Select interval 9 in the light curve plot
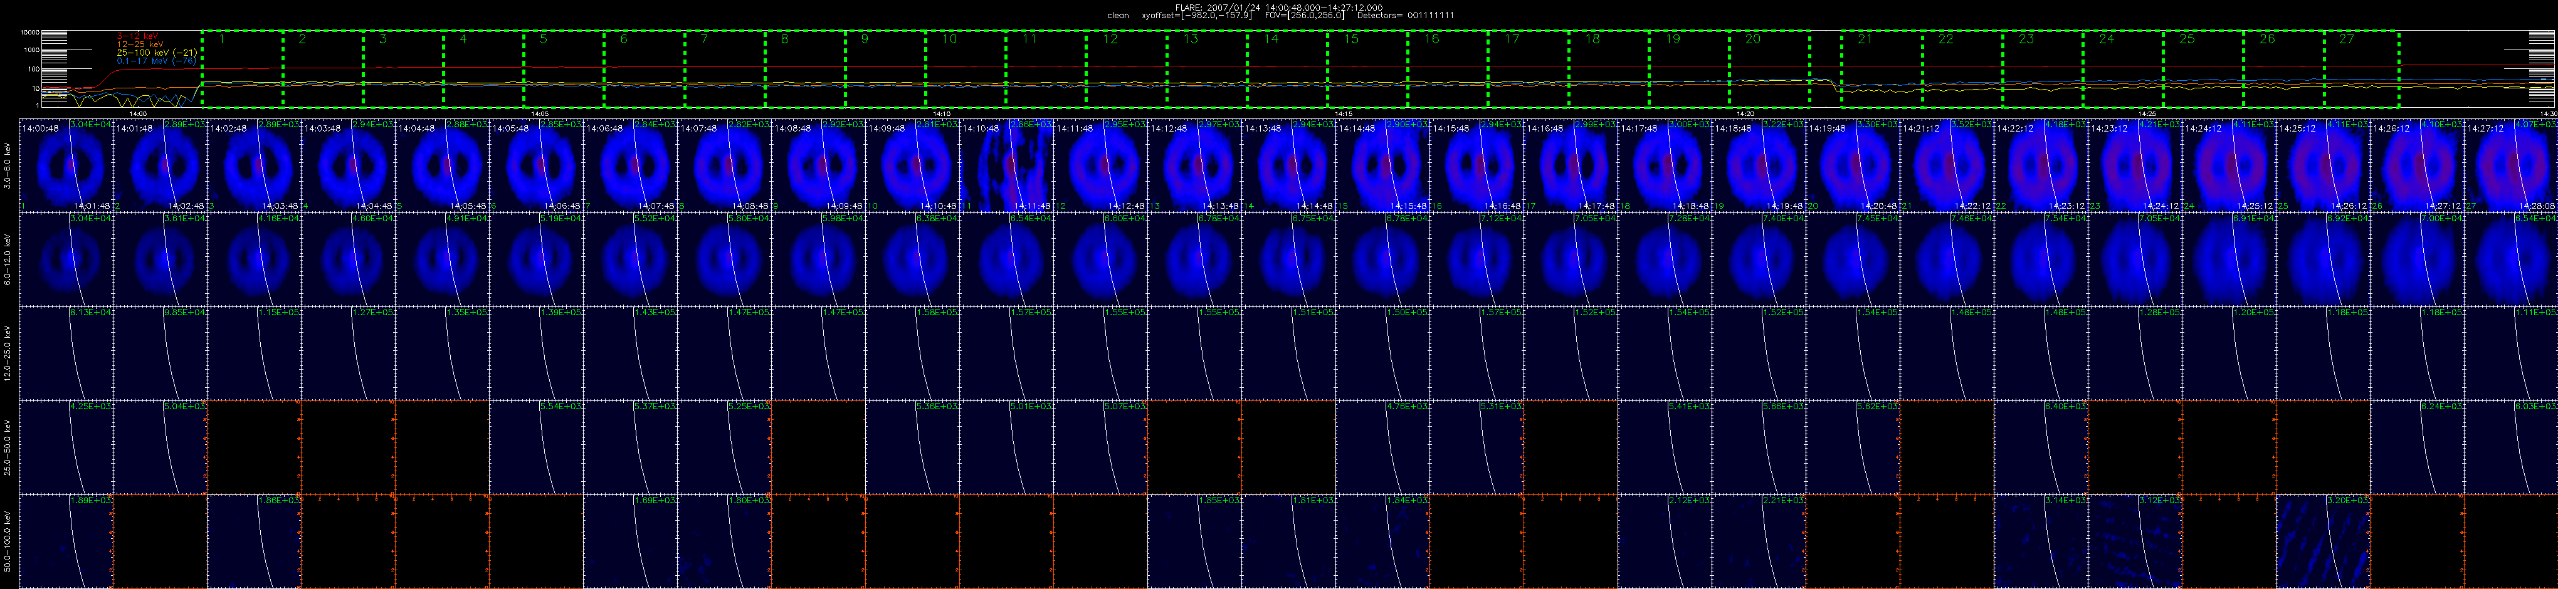The height and width of the screenshot is (589, 2558). (886, 68)
